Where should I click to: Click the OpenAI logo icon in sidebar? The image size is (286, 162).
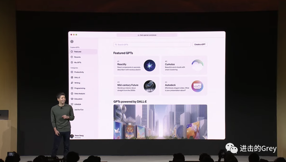coord(72,42)
